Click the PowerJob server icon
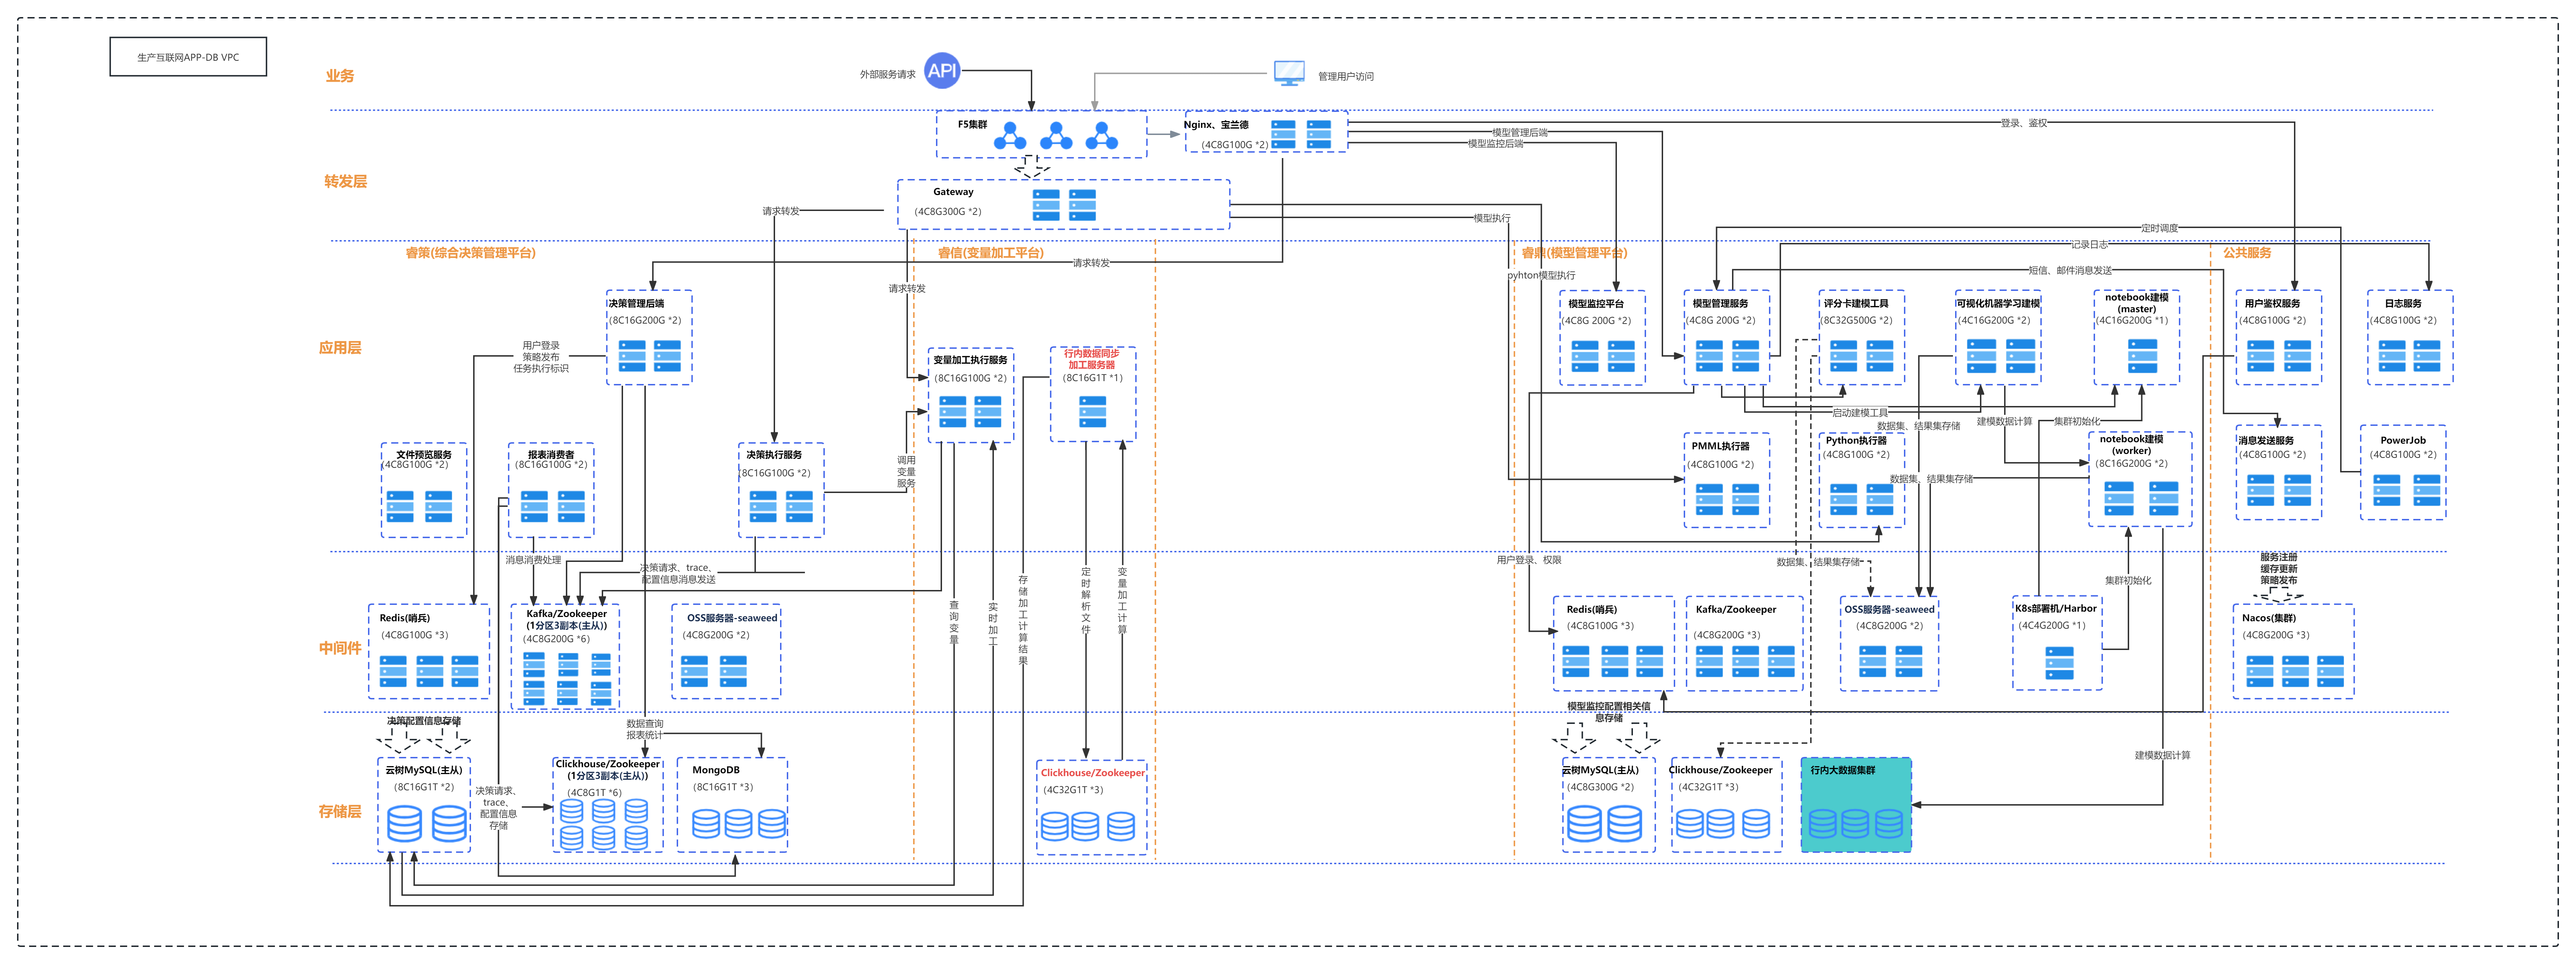 pyautogui.click(x=2405, y=490)
